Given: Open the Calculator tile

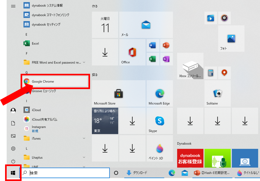Looking at the screenshot, I should (211, 73).
